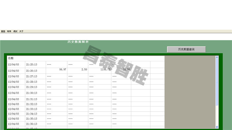This screenshot has height=130, width=232.
Task: Open the 调试 menu
Action: click(15, 31)
